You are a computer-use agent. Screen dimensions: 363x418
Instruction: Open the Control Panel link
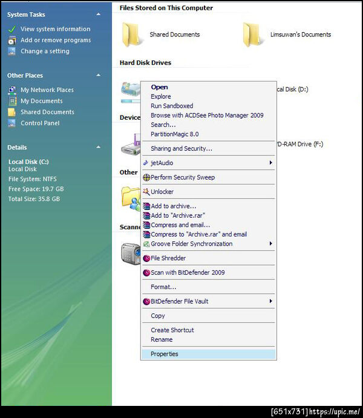pyautogui.click(x=40, y=123)
